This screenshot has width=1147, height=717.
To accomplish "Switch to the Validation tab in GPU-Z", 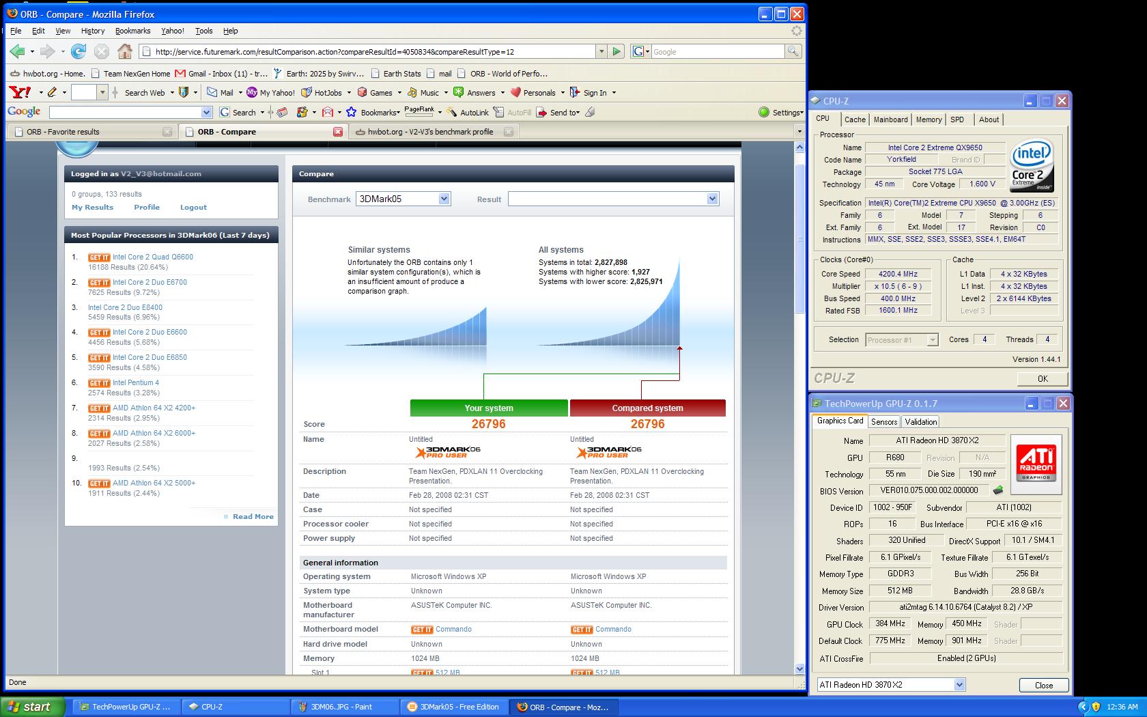I will pos(920,422).
